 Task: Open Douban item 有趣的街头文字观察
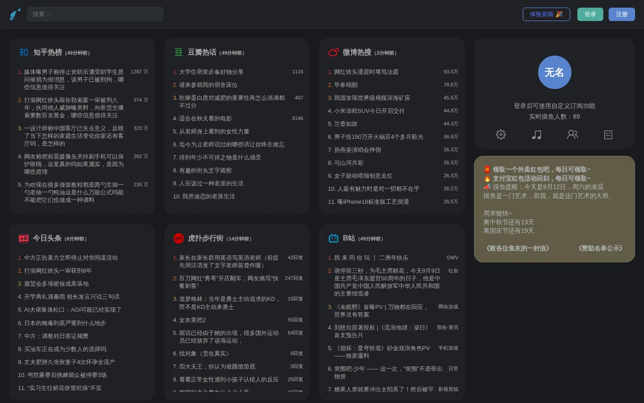pos(205,170)
